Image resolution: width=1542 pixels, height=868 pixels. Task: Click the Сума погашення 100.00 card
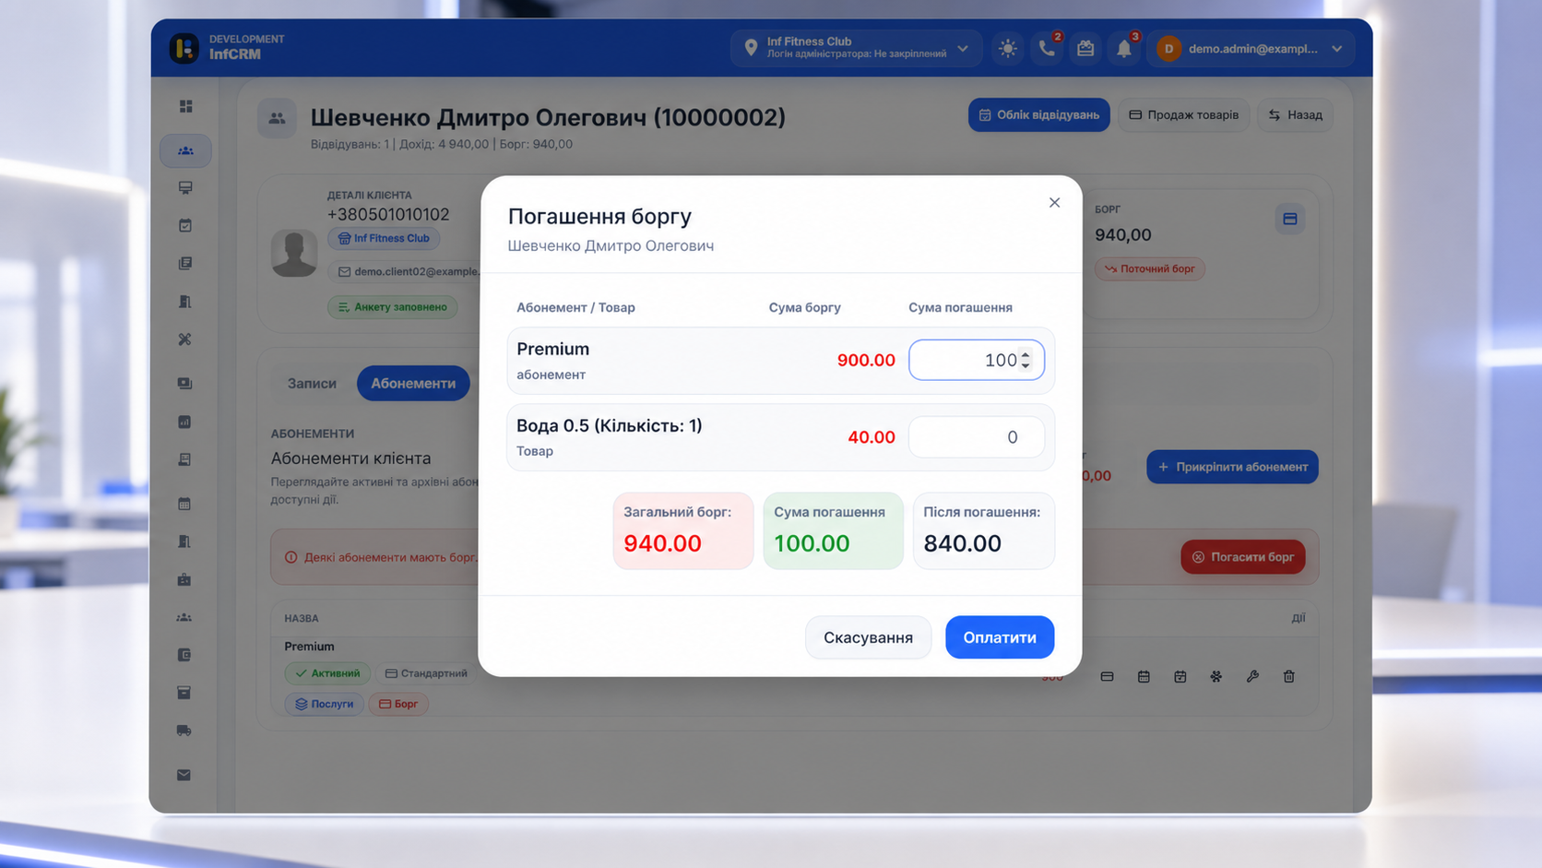point(833,530)
